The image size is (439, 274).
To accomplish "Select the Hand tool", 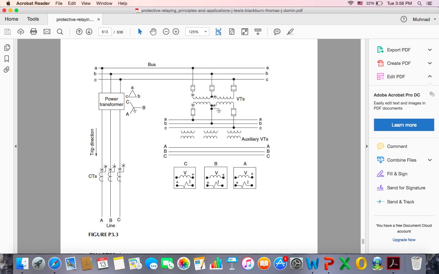I will [x=153, y=31].
